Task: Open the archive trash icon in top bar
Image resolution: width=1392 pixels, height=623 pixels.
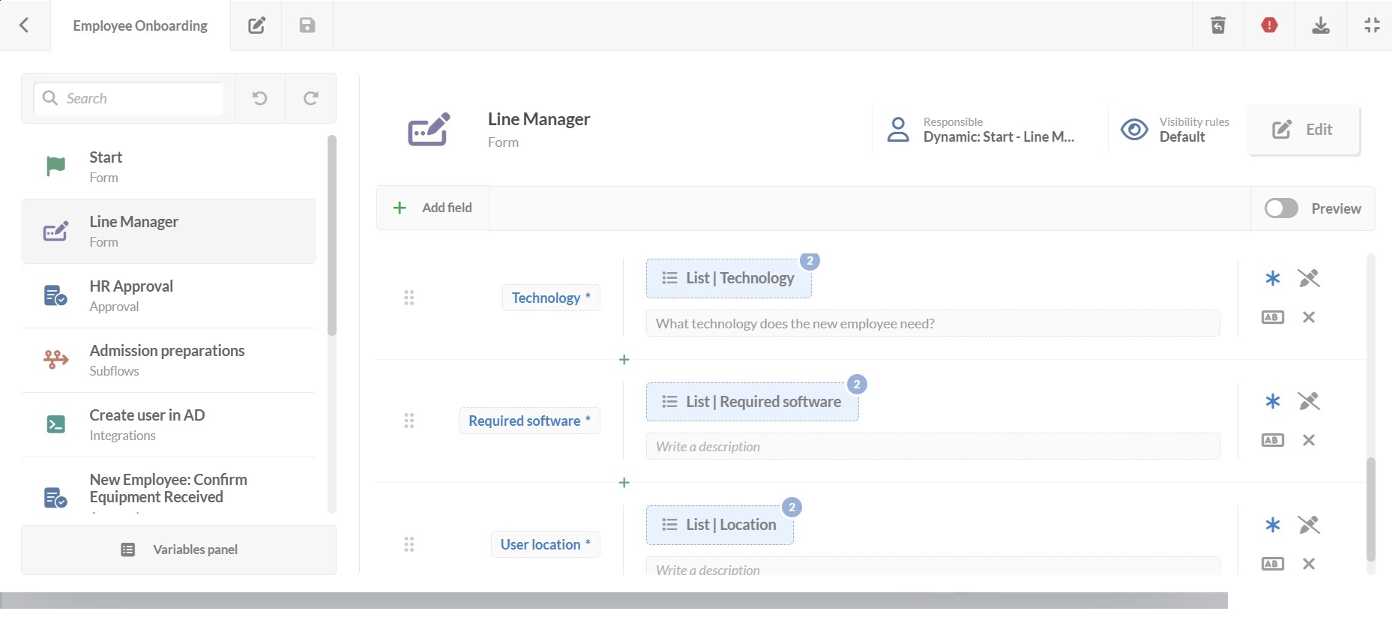Action: [1219, 25]
